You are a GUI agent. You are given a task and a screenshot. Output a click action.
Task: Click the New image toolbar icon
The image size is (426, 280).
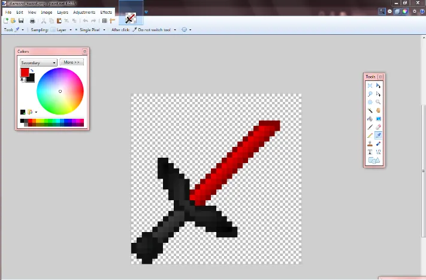(6, 20)
